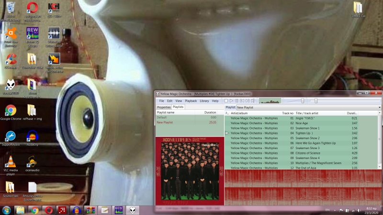Click the Google Chrome desktop icon
The width and height of the screenshot is (383, 215).
11,112
